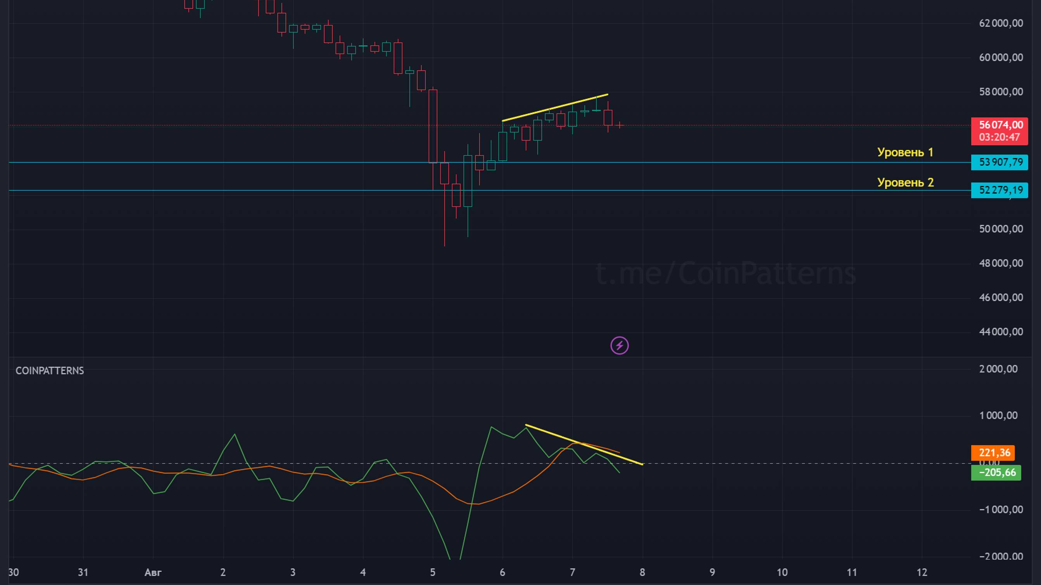The height and width of the screenshot is (585, 1041).
Task: Click the Уровень 1 price tag 53 907,79
Action: pos(1000,162)
